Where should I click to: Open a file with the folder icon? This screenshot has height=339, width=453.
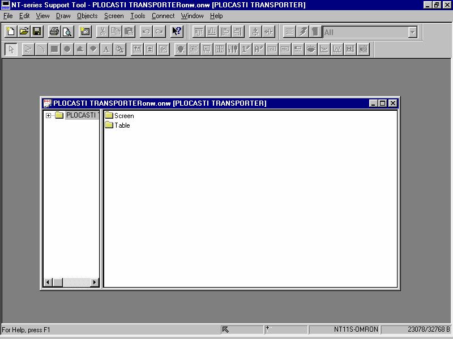click(24, 32)
